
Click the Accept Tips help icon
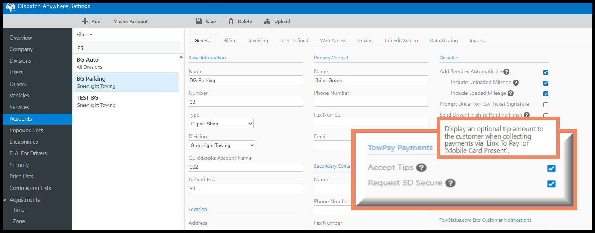pos(421,168)
